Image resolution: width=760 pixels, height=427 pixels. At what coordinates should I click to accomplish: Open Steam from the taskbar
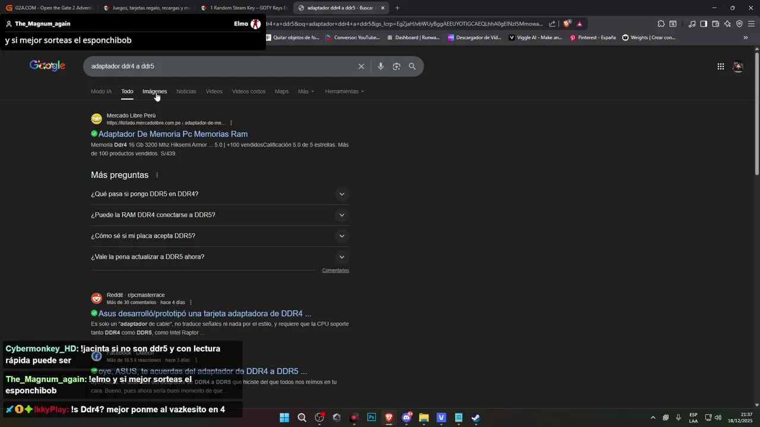click(476, 418)
